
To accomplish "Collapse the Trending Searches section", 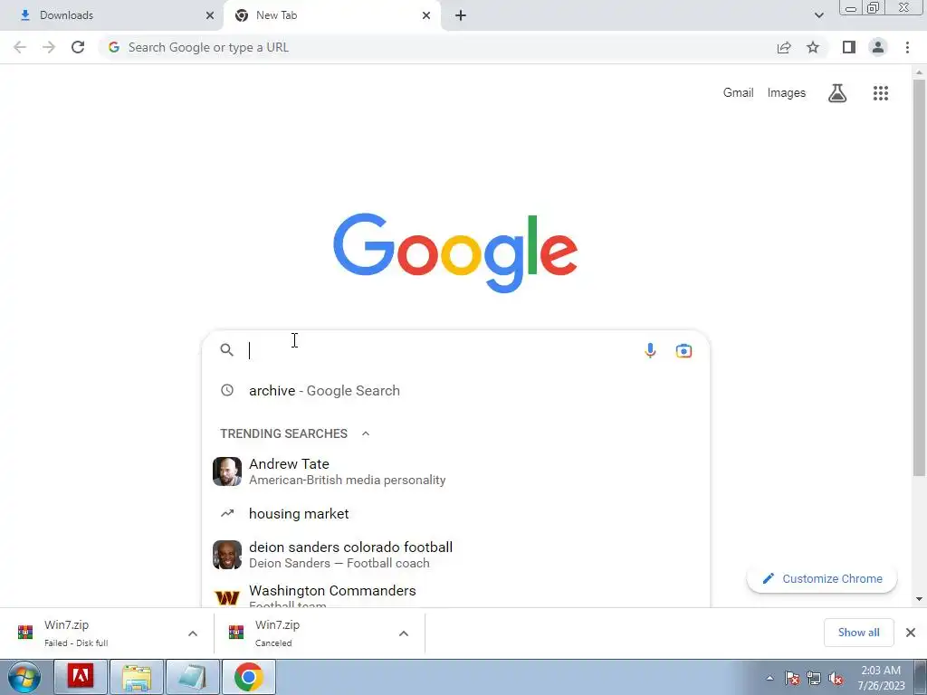I will (366, 433).
